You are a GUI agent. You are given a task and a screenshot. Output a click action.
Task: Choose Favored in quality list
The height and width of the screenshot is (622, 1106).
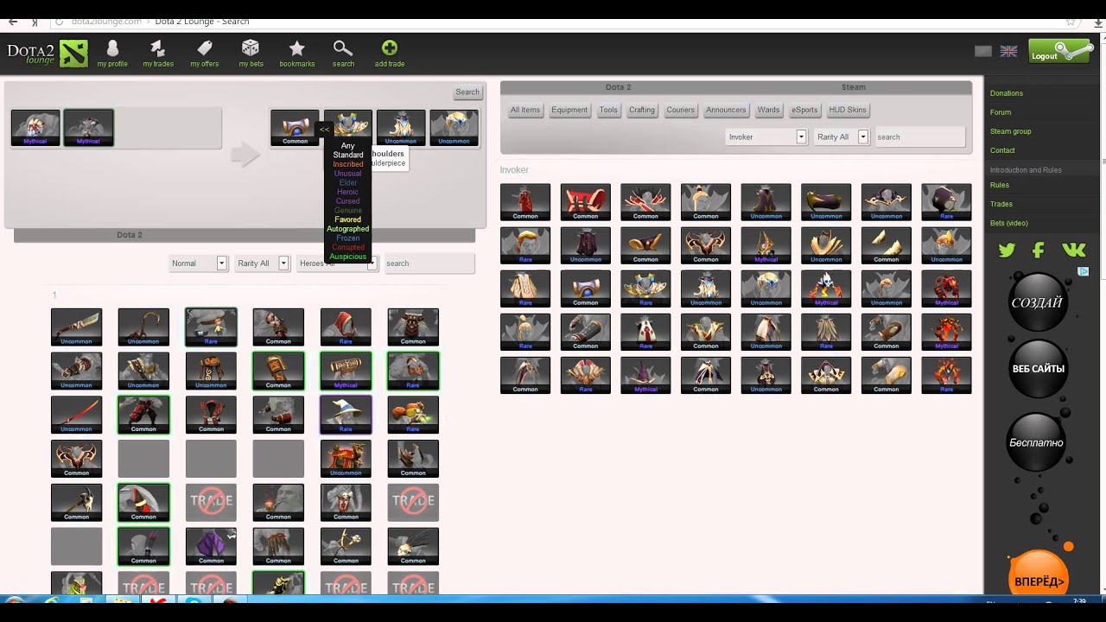coord(348,219)
